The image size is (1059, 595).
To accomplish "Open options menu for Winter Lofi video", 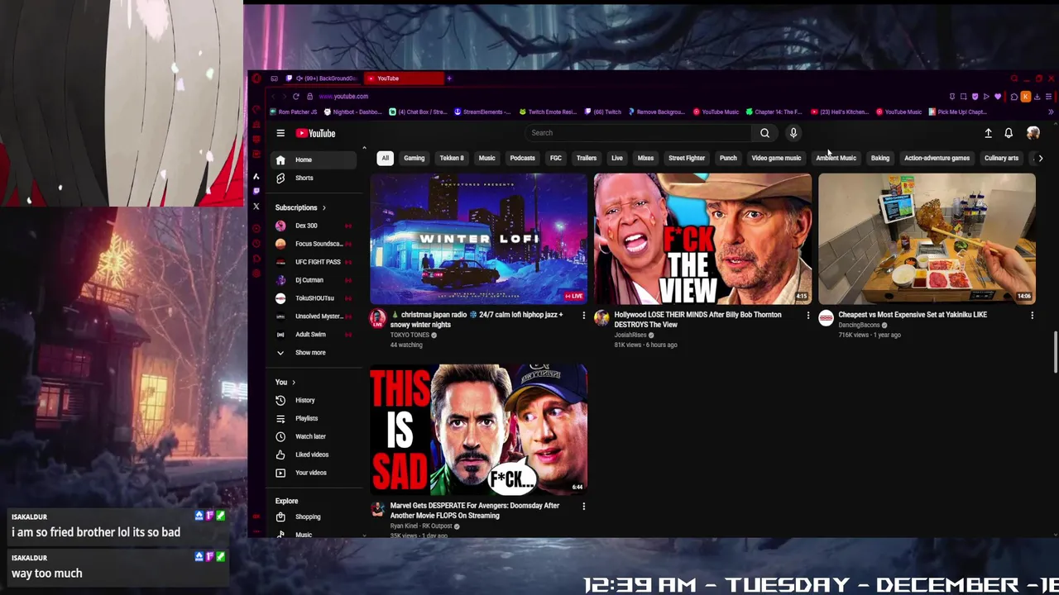I will 583,315.
